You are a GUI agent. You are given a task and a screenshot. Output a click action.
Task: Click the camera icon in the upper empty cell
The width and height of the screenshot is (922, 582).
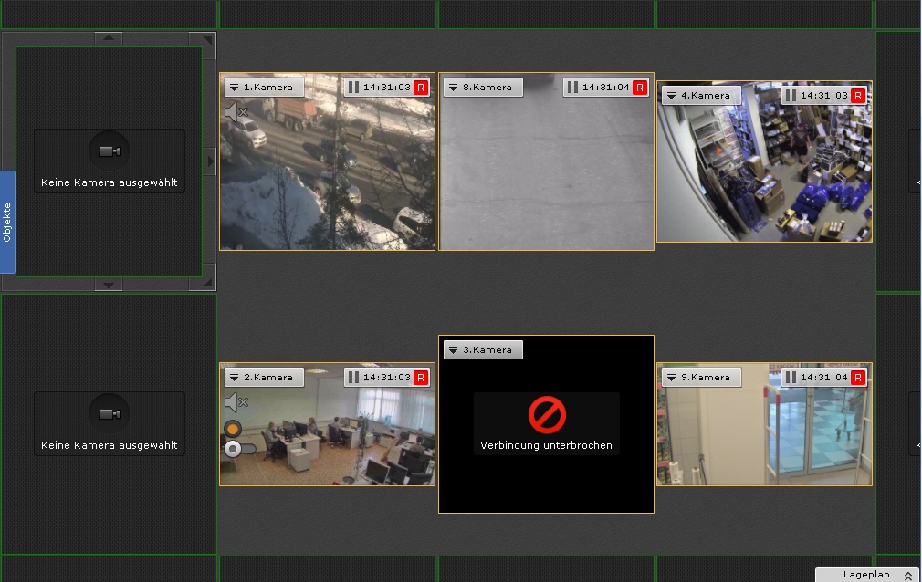click(110, 151)
